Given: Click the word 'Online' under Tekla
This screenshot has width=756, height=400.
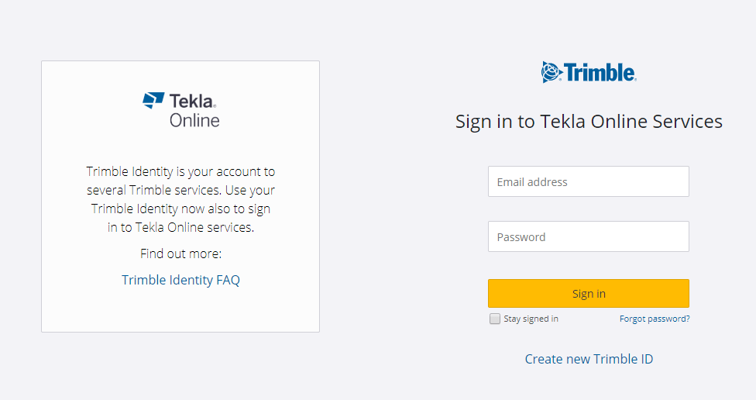Looking at the screenshot, I should pyautogui.click(x=194, y=120).
